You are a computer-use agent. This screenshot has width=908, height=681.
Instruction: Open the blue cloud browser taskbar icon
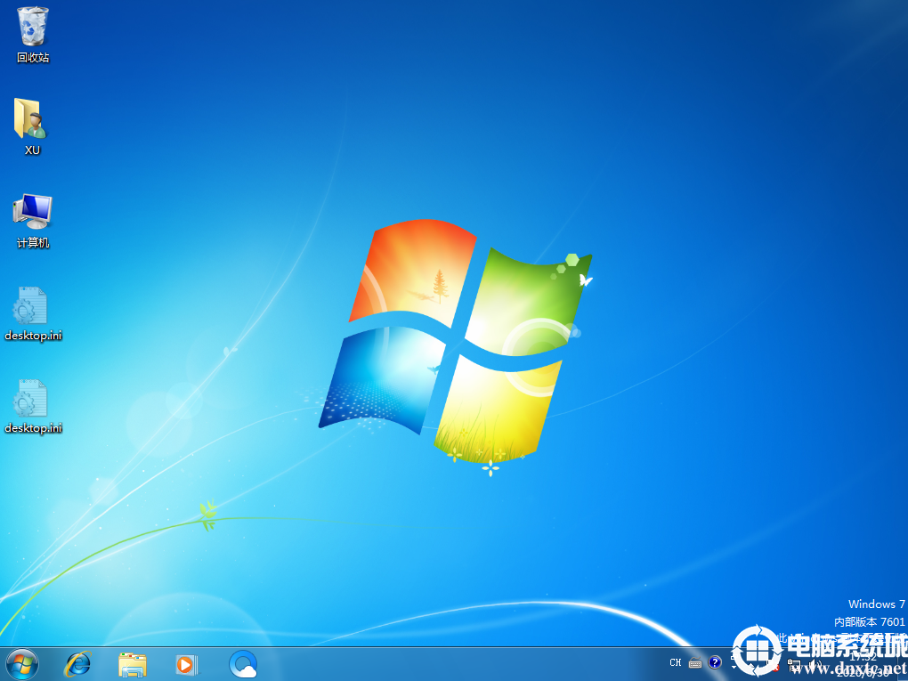coord(242,663)
